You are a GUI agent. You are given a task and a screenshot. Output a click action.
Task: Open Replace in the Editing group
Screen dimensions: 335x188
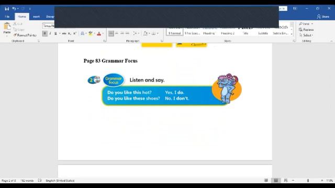click(306, 30)
